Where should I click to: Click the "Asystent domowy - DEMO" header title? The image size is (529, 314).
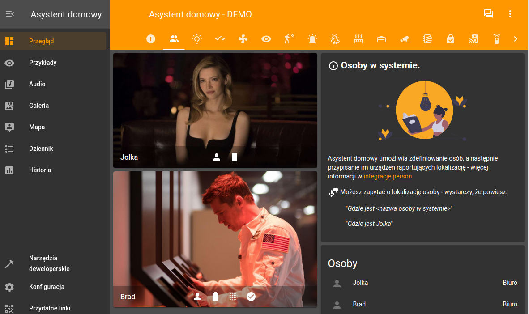[x=201, y=14]
